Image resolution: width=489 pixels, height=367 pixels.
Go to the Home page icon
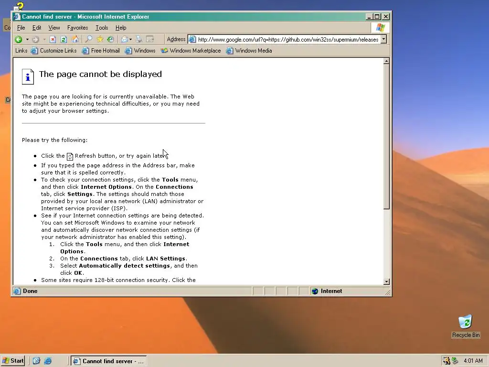(x=75, y=39)
